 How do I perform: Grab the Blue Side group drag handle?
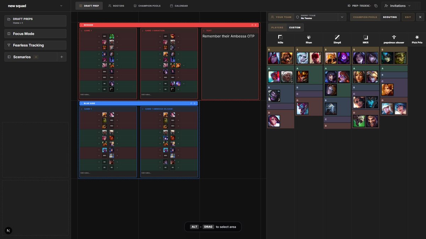coord(81,103)
